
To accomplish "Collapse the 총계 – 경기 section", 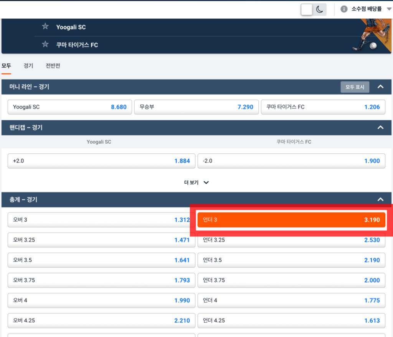I will (380, 199).
